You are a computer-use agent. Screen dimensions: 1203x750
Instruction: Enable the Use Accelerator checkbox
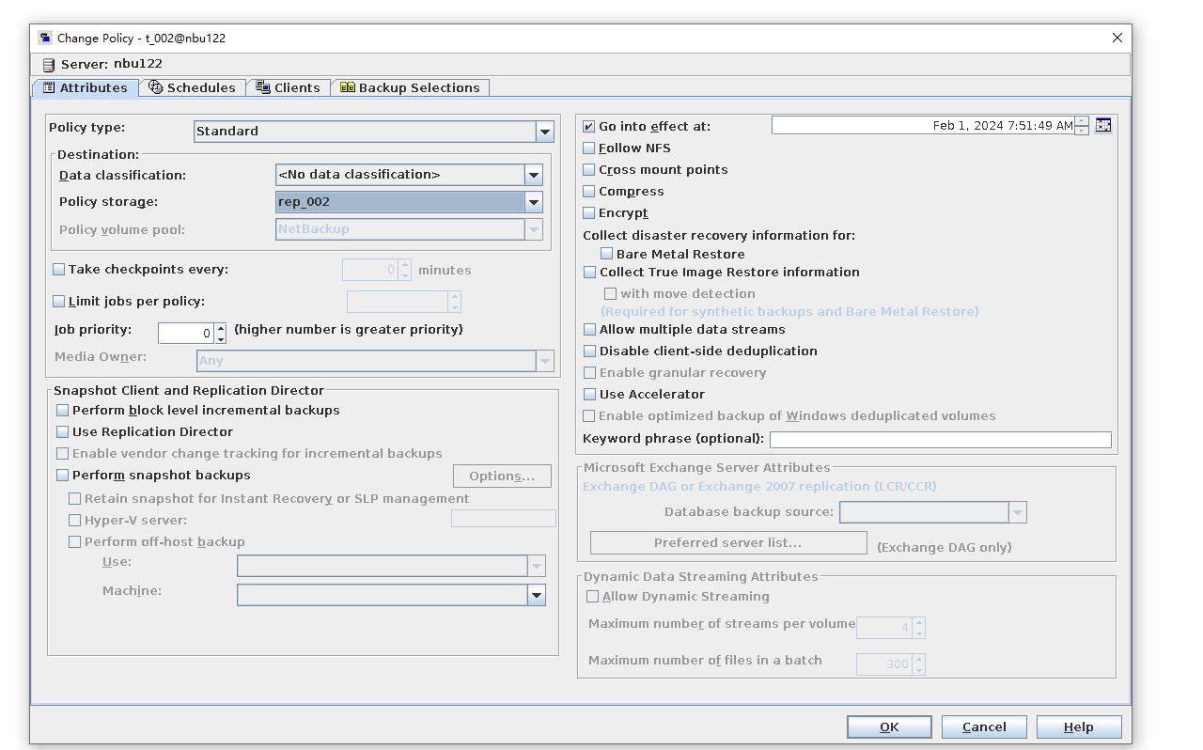[589, 394]
